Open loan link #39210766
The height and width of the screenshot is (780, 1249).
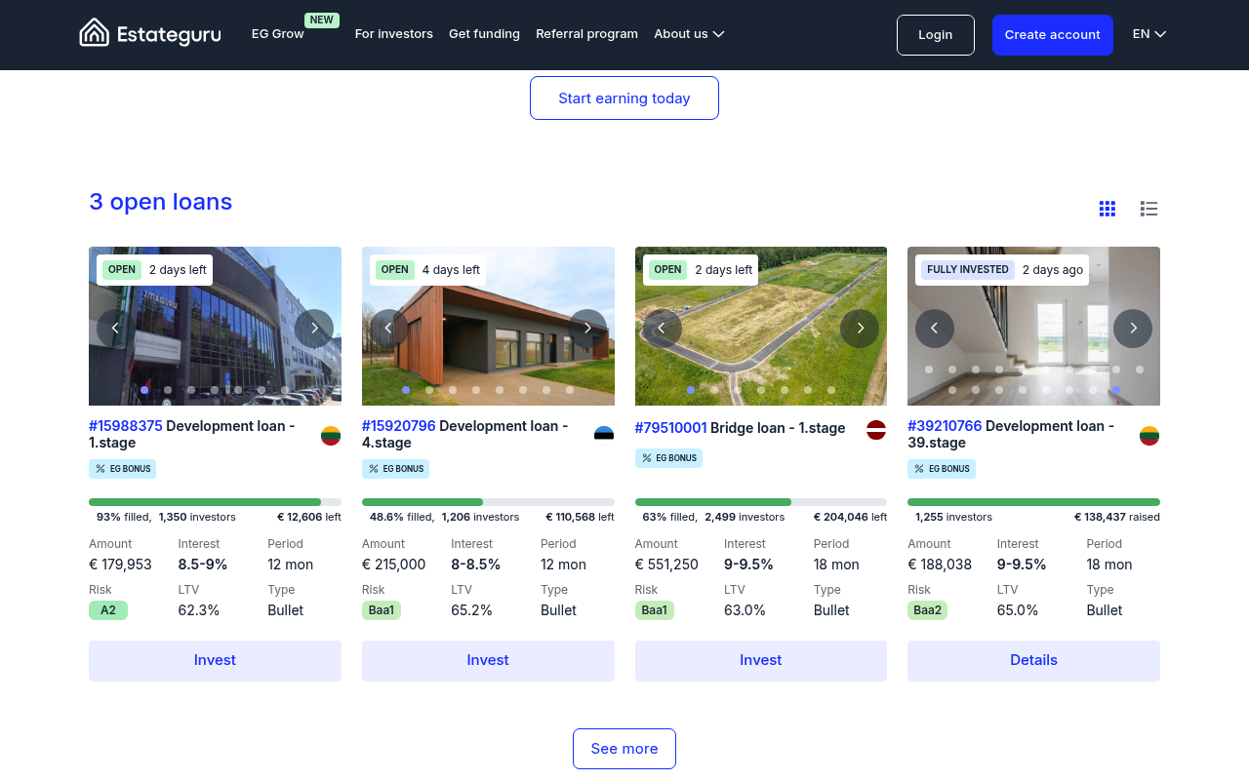(945, 426)
